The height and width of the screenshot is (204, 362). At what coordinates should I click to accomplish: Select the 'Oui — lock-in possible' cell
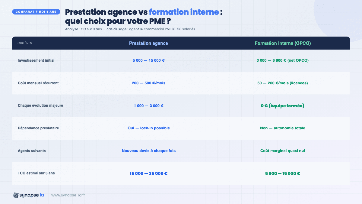pos(148,128)
